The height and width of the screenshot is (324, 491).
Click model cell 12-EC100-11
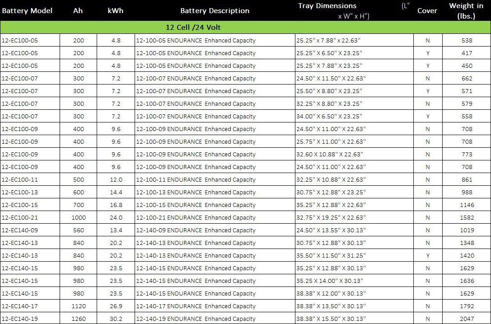tap(30, 179)
